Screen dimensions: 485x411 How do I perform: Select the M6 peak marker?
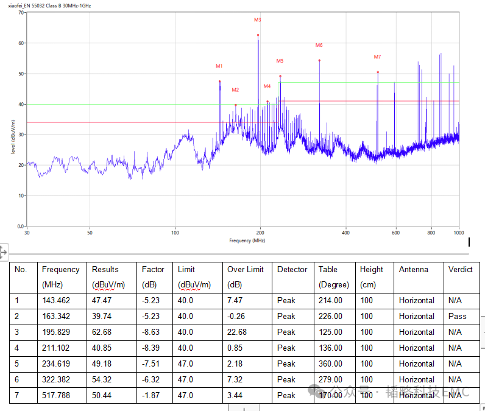(319, 60)
